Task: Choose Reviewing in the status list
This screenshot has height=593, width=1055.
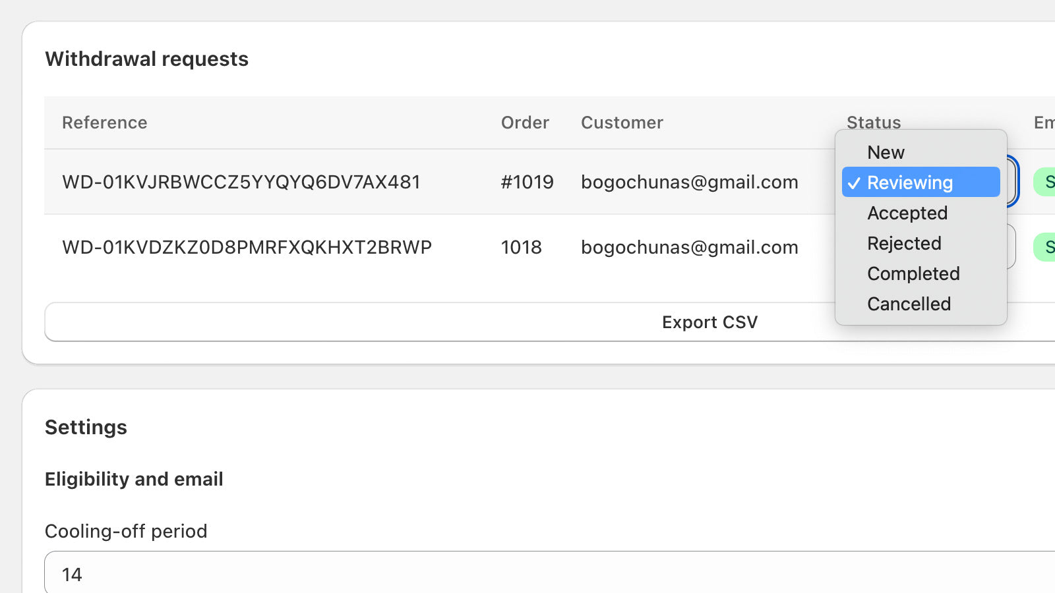Action: pyautogui.click(x=920, y=182)
